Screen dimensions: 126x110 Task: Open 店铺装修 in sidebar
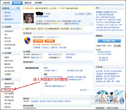pos(8,87)
